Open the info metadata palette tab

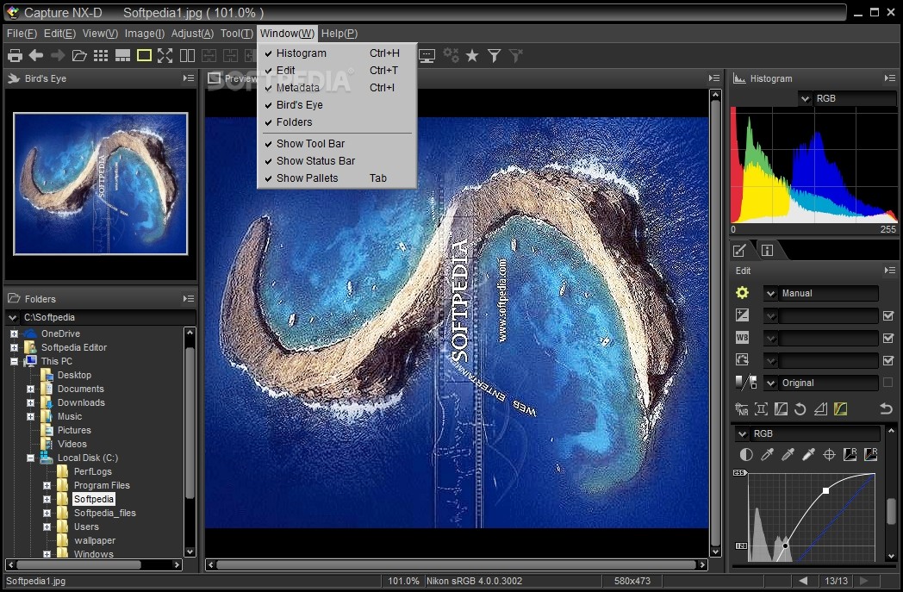point(767,251)
